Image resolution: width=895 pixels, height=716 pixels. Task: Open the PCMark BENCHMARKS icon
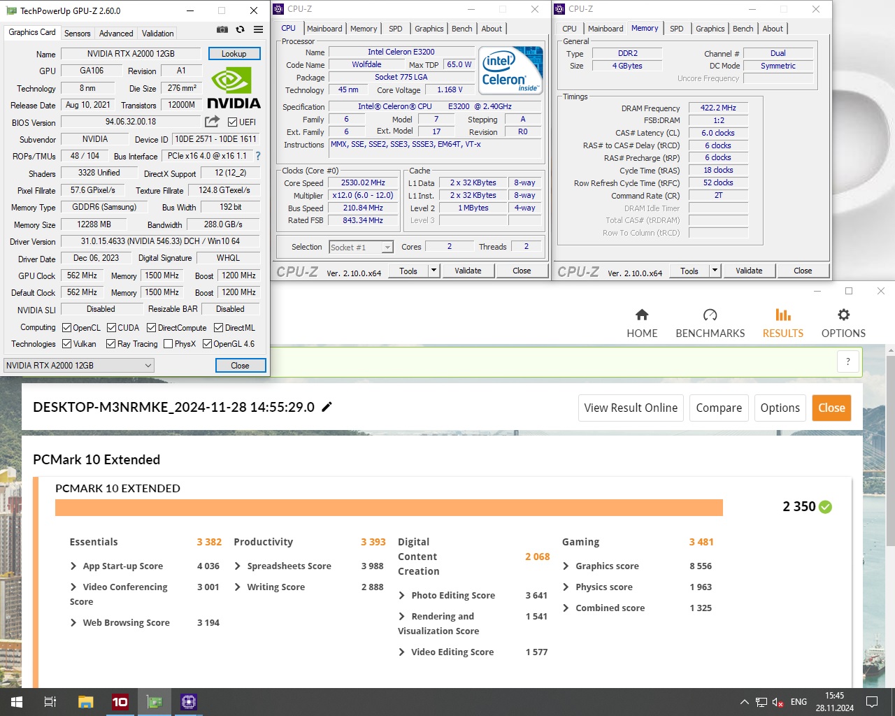710,315
